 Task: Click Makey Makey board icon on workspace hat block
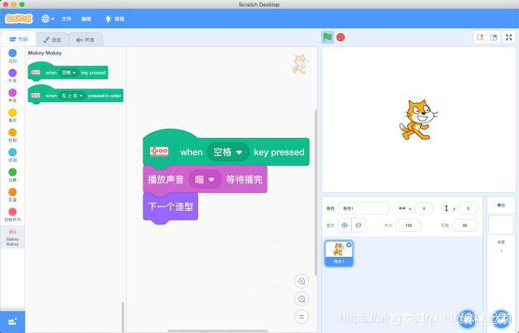[x=159, y=152]
